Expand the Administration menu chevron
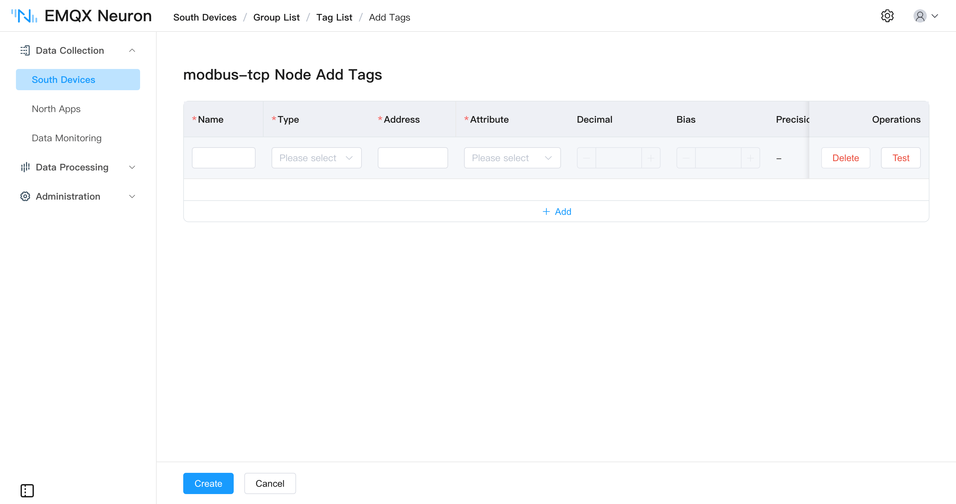The width and height of the screenshot is (956, 504). (132, 196)
